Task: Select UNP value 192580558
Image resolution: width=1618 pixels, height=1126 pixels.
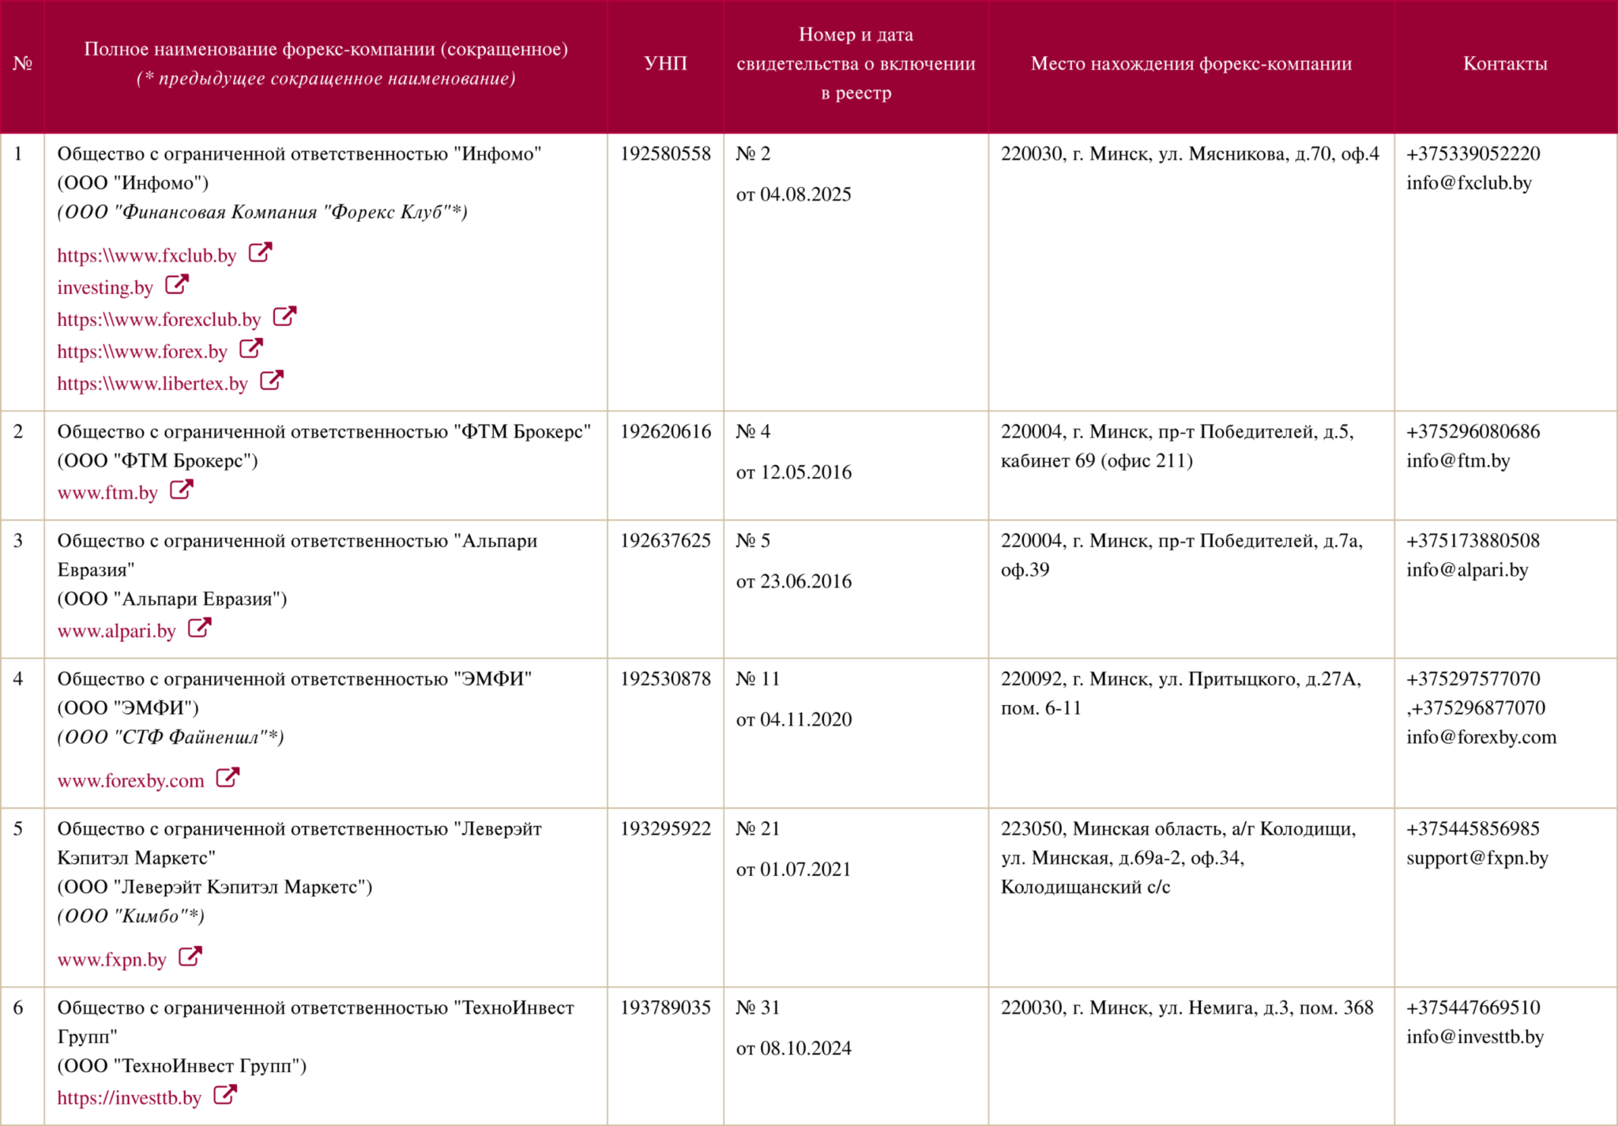Action: click(x=665, y=154)
